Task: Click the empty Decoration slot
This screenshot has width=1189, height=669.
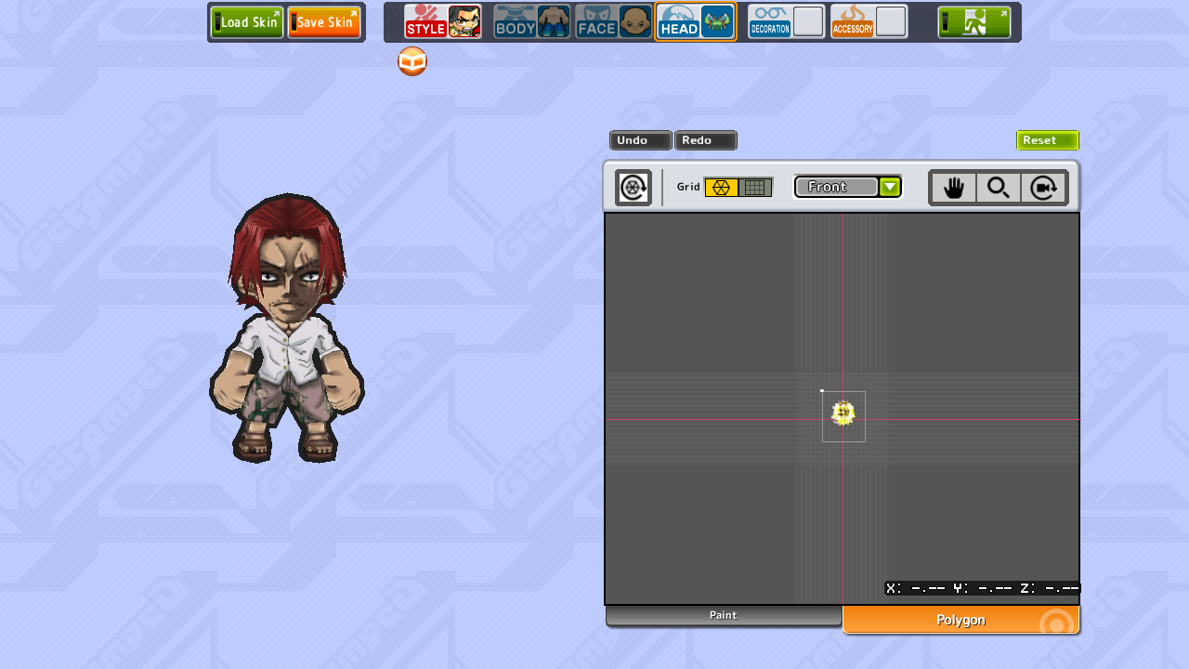Action: [x=808, y=21]
